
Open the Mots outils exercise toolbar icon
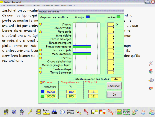point(22,112)
